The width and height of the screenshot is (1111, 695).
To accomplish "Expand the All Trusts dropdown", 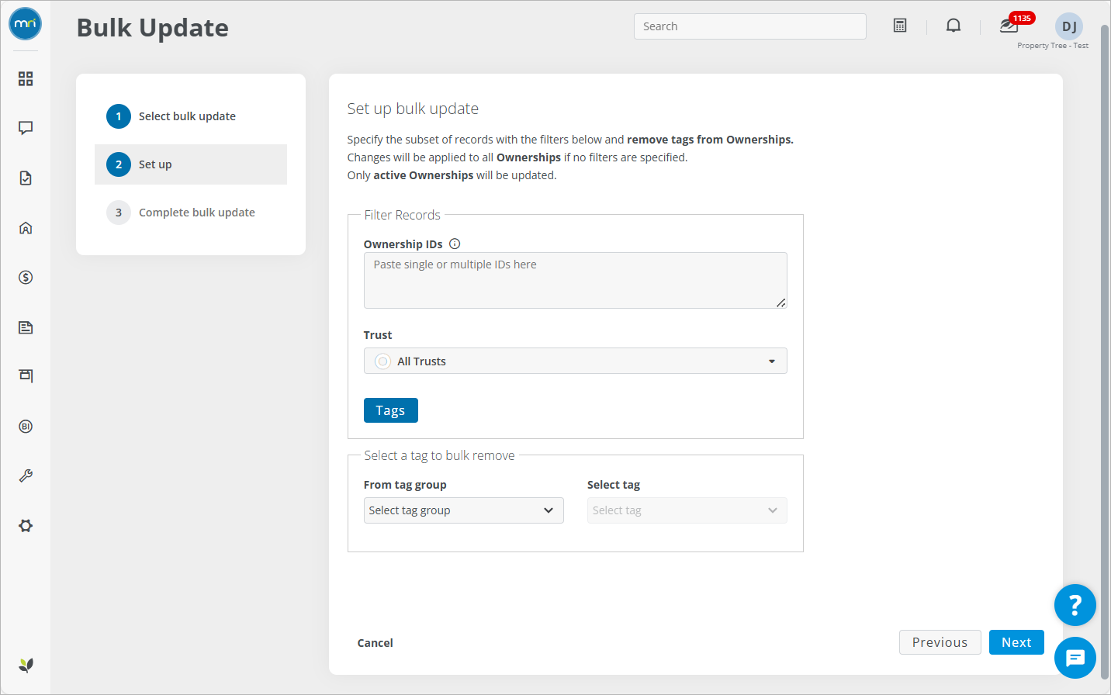I will pos(576,361).
